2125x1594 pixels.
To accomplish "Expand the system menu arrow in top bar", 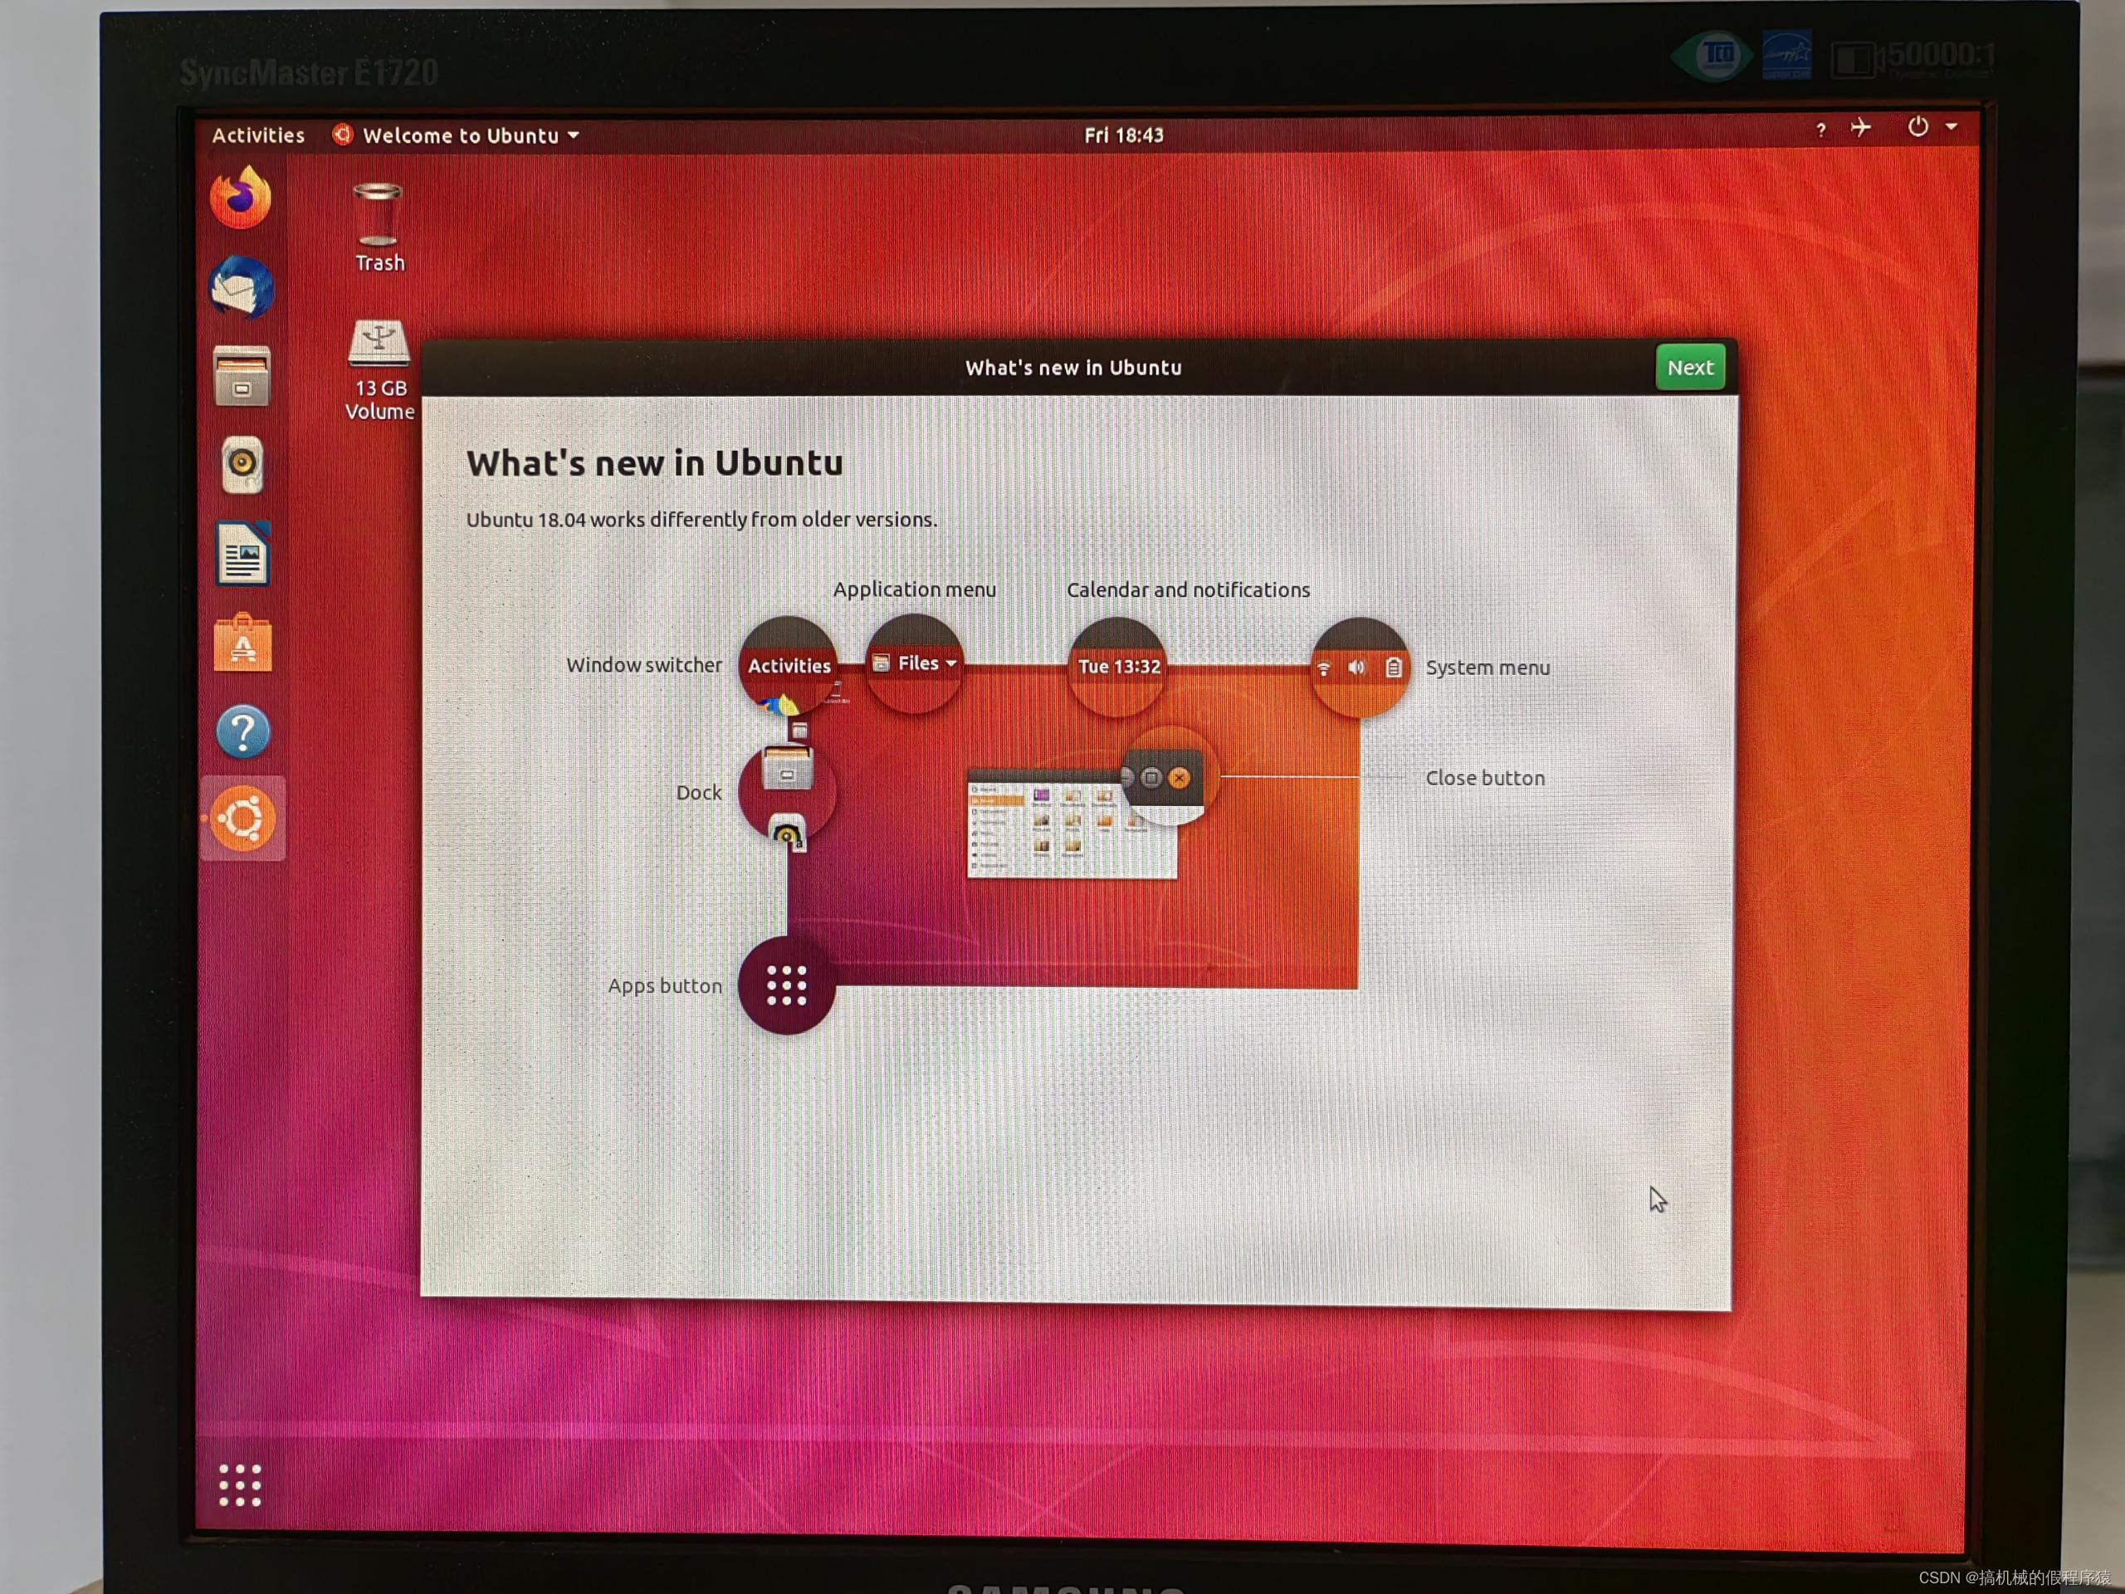I will [1952, 127].
